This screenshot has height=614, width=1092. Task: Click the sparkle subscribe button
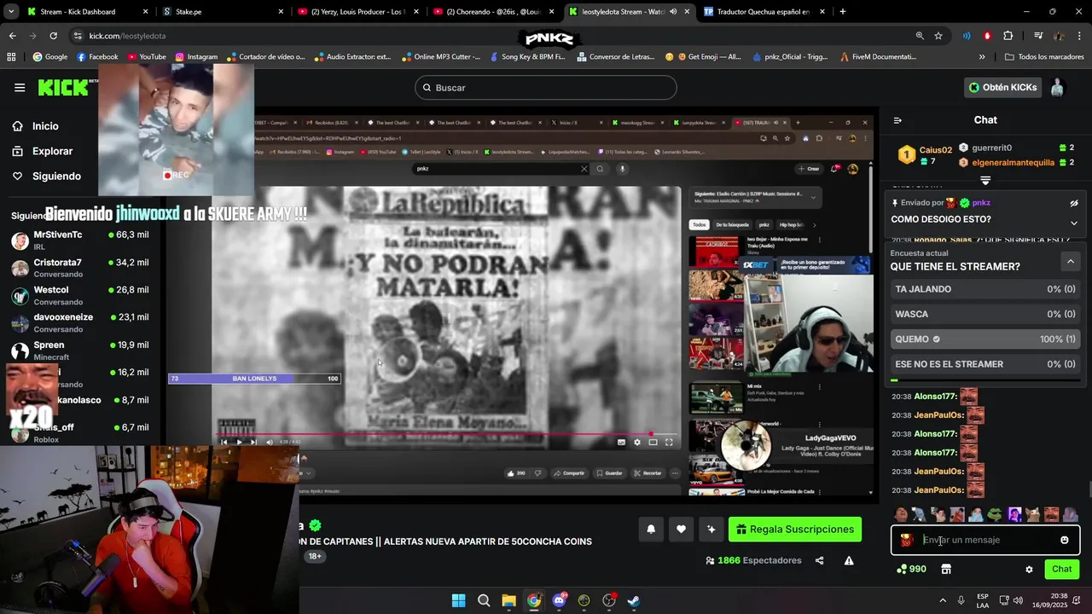tap(711, 529)
